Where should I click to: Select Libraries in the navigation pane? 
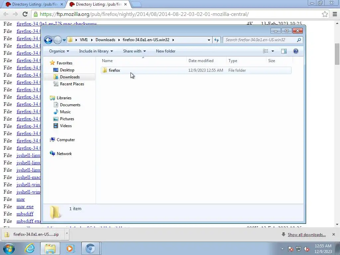coord(64,98)
